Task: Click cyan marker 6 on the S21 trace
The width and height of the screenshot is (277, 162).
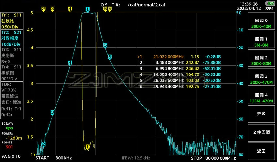Action: (x=110, y=57)
